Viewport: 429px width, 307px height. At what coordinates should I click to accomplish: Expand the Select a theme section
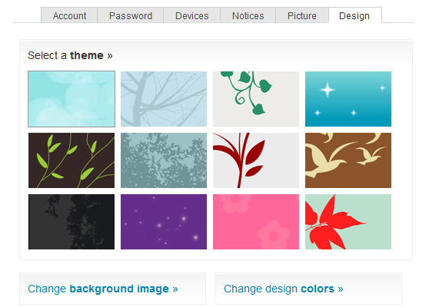click(x=70, y=55)
